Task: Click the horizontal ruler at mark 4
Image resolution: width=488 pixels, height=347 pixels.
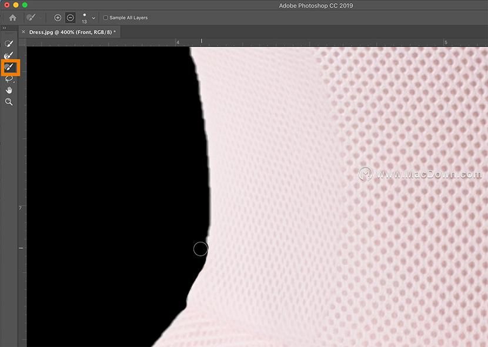Action: coord(178,42)
